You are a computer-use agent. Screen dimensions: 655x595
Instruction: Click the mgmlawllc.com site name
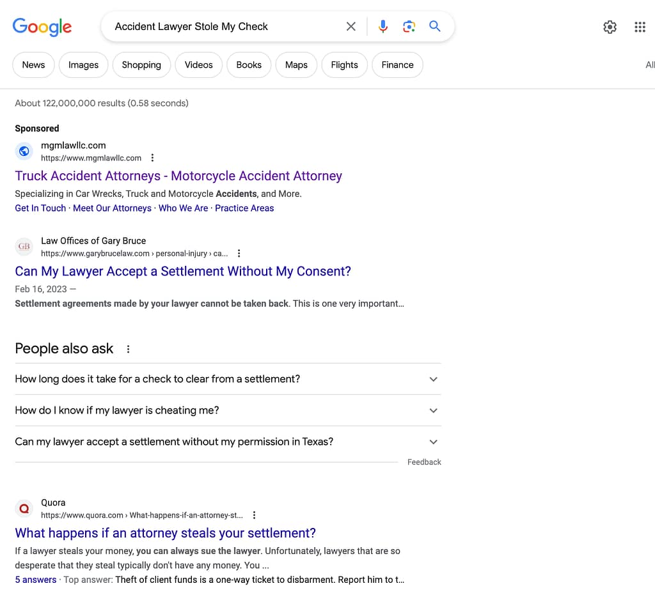(x=74, y=145)
